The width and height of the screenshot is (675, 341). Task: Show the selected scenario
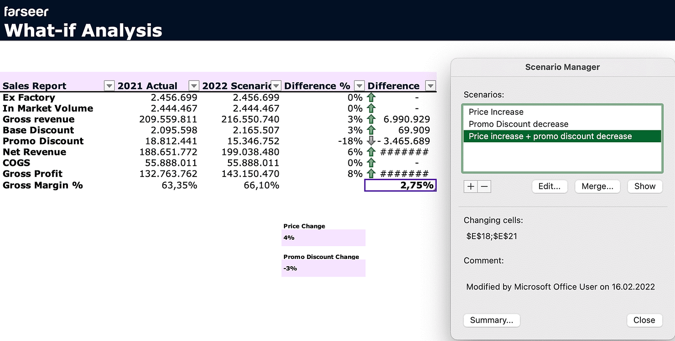pyautogui.click(x=644, y=186)
